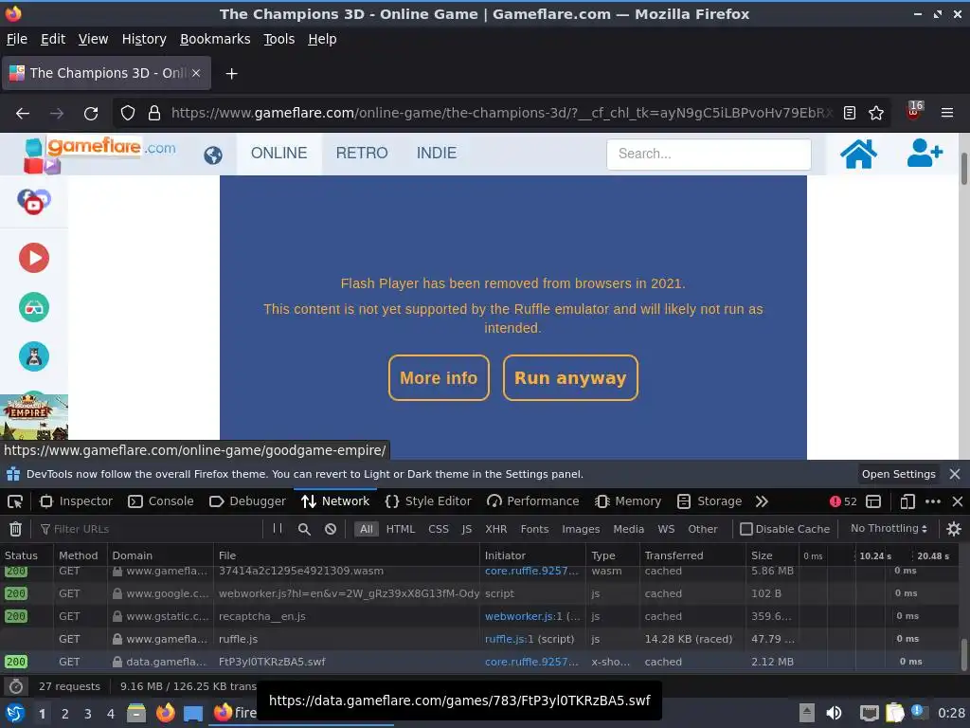Viewport: 970px width, 728px height.
Task: Switch to Storage tab
Action: [710, 501]
